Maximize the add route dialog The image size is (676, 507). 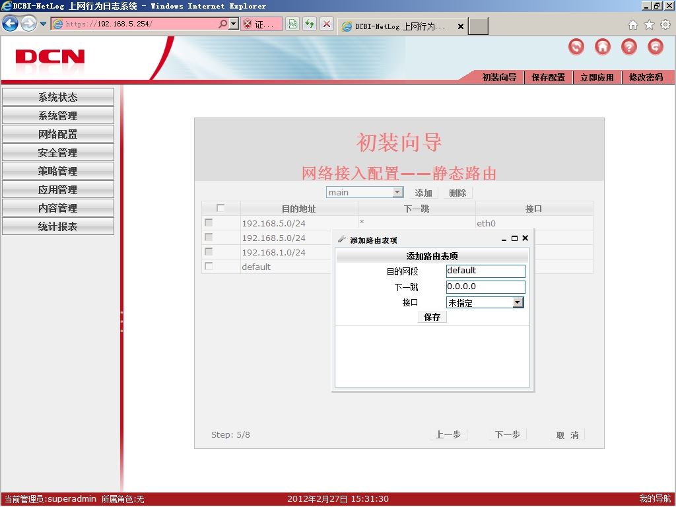514,238
